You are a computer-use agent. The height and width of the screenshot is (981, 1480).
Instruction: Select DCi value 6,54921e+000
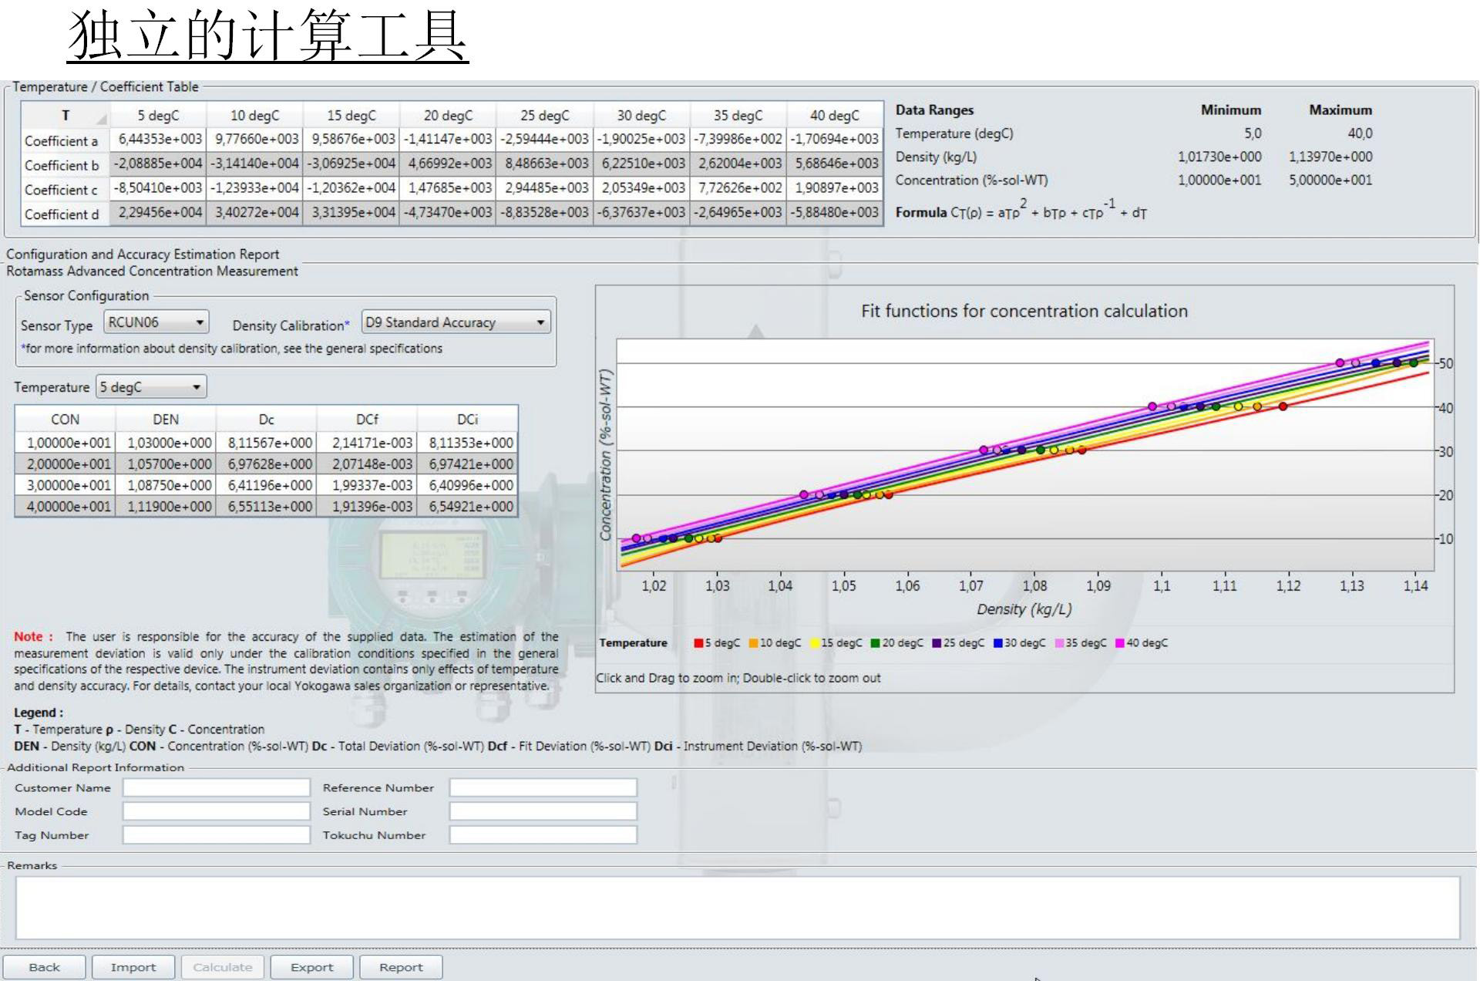click(467, 507)
